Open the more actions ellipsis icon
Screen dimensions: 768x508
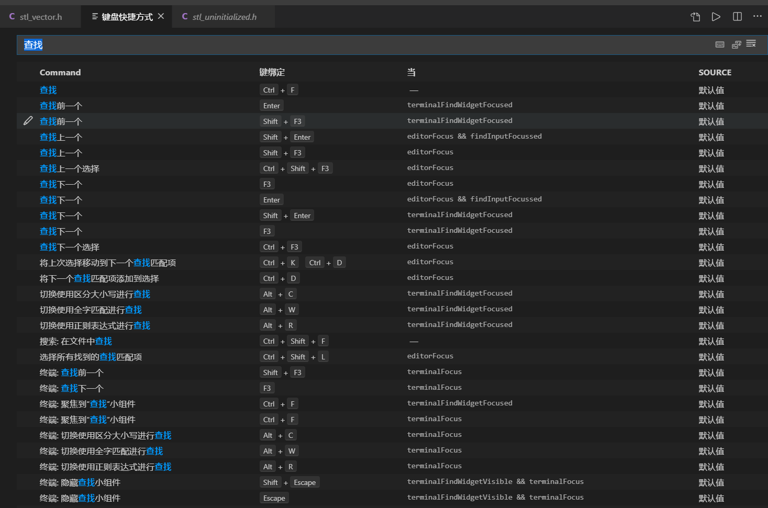coord(758,16)
